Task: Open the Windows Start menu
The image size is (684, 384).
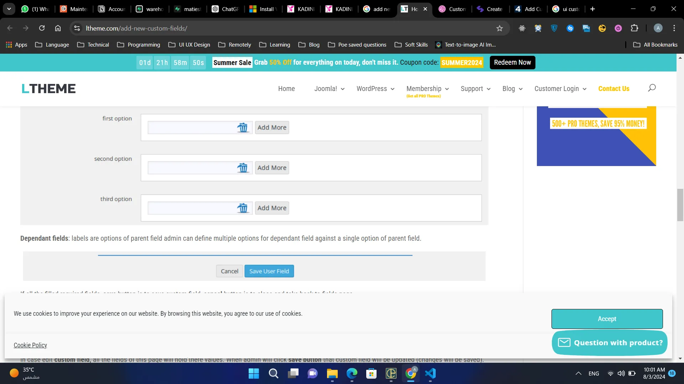Action: 254,373
